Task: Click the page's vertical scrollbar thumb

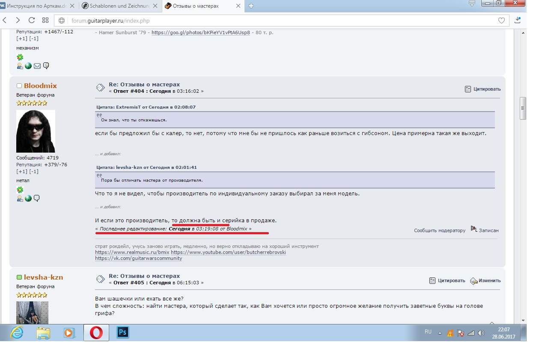Action: pos(523,108)
